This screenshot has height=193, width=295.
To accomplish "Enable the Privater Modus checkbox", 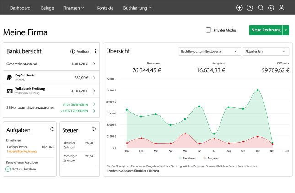I will pos(209,30).
